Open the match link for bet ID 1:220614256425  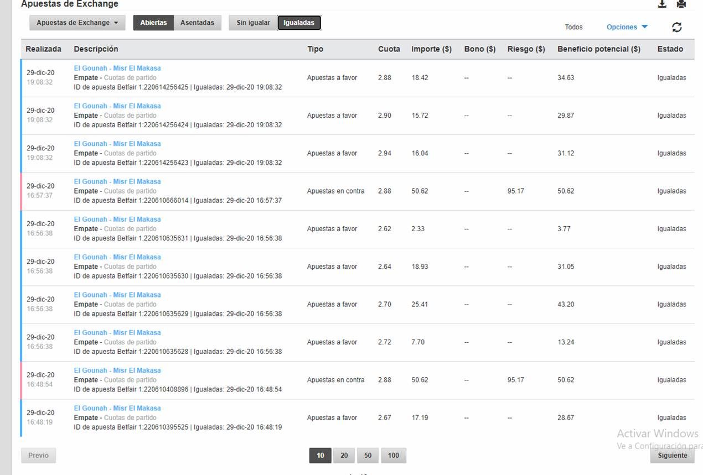[117, 69]
